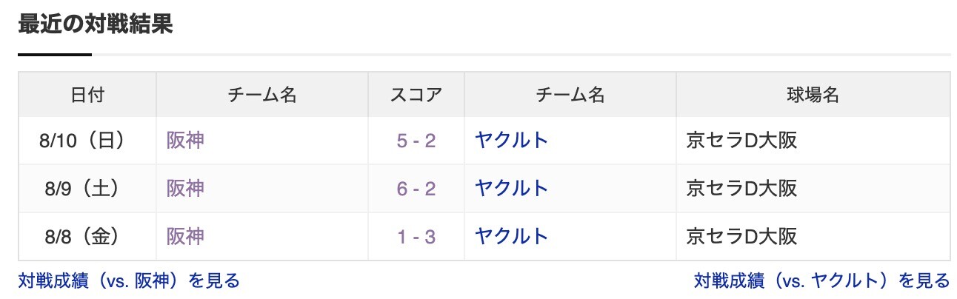The height and width of the screenshot is (299, 957).
Task: Click the スコア column header
Action: [416, 94]
